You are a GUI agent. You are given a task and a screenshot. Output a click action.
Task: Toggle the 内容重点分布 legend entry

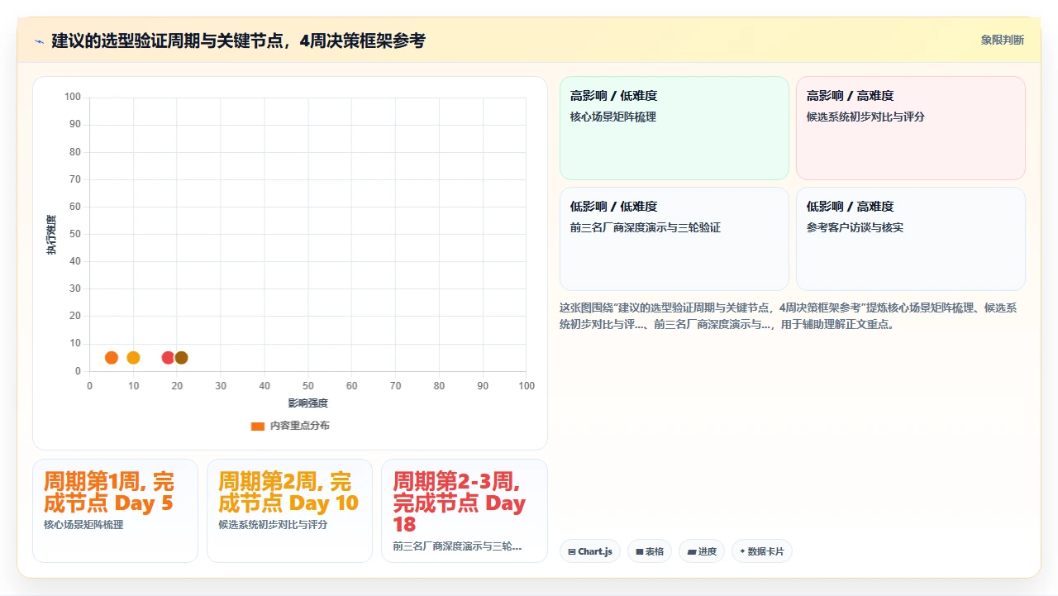coord(290,426)
